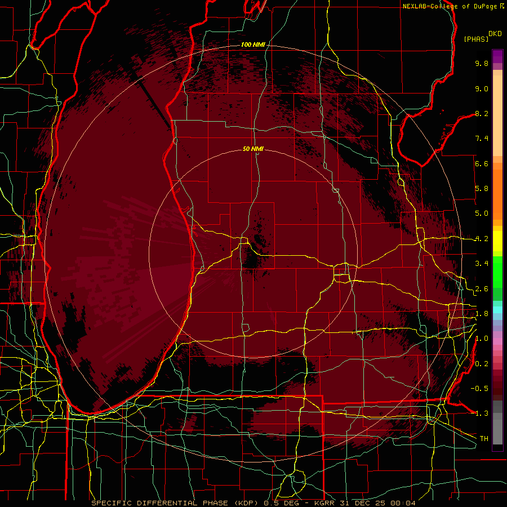
Task: Click the TH legend label
Action: coord(484,439)
